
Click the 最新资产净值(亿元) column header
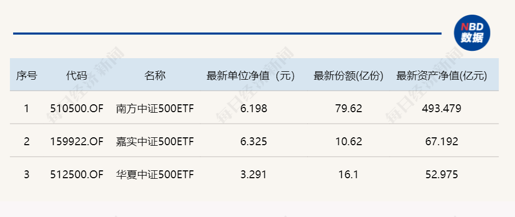click(x=442, y=76)
